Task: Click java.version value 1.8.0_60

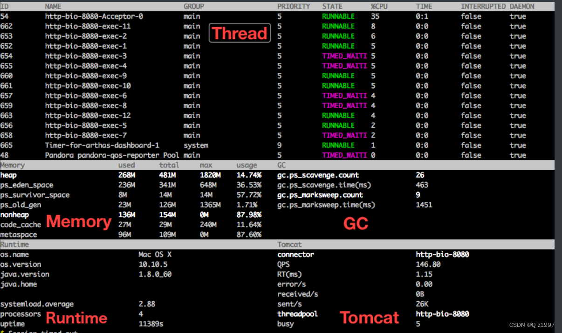Action: coord(155,274)
